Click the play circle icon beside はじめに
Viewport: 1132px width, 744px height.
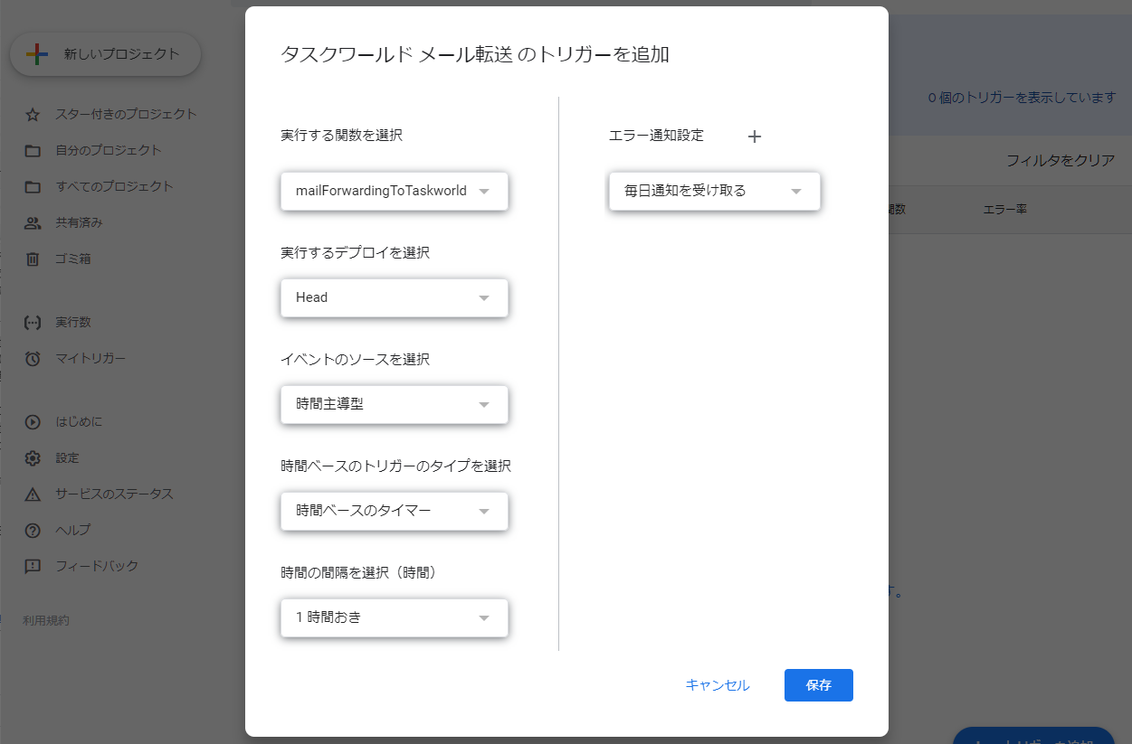(x=33, y=422)
